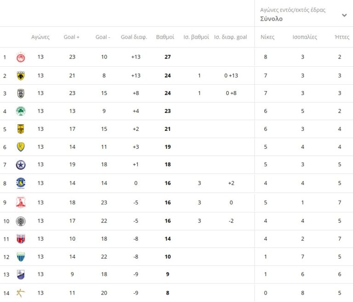
Task: Click the Atromitos blue star crest
Action: tap(21, 165)
